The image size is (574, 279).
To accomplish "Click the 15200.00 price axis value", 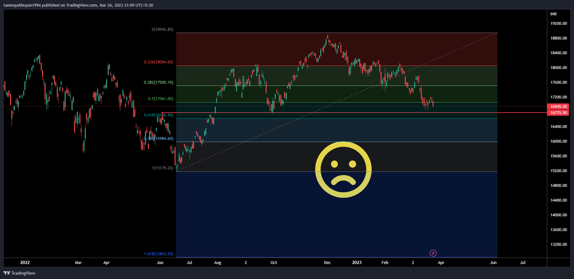I will click(558, 171).
